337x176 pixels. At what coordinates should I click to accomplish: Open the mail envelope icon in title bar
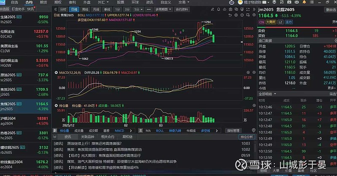(297, 2)
